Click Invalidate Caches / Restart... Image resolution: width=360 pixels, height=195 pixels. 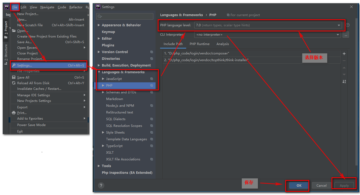(x=49, y=89)
